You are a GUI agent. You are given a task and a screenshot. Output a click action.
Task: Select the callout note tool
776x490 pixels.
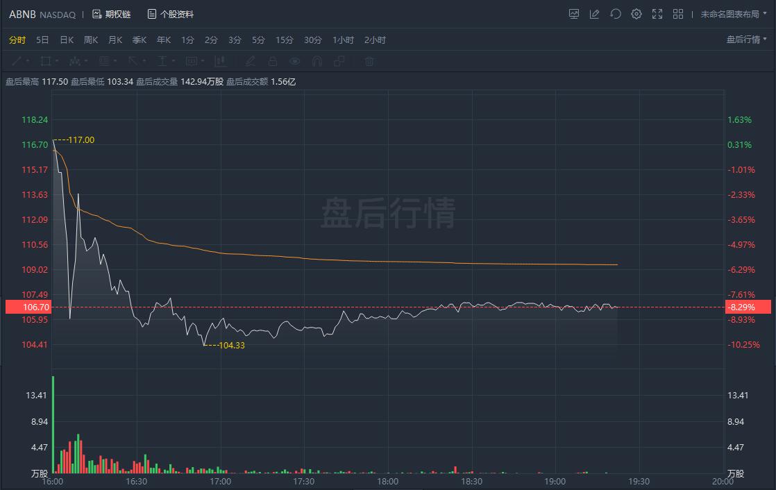click(x=191, y=61)
